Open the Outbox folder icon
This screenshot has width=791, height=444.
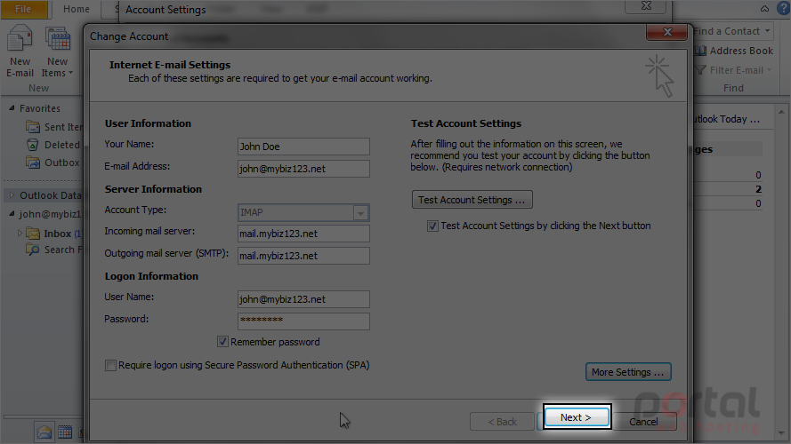33,163
